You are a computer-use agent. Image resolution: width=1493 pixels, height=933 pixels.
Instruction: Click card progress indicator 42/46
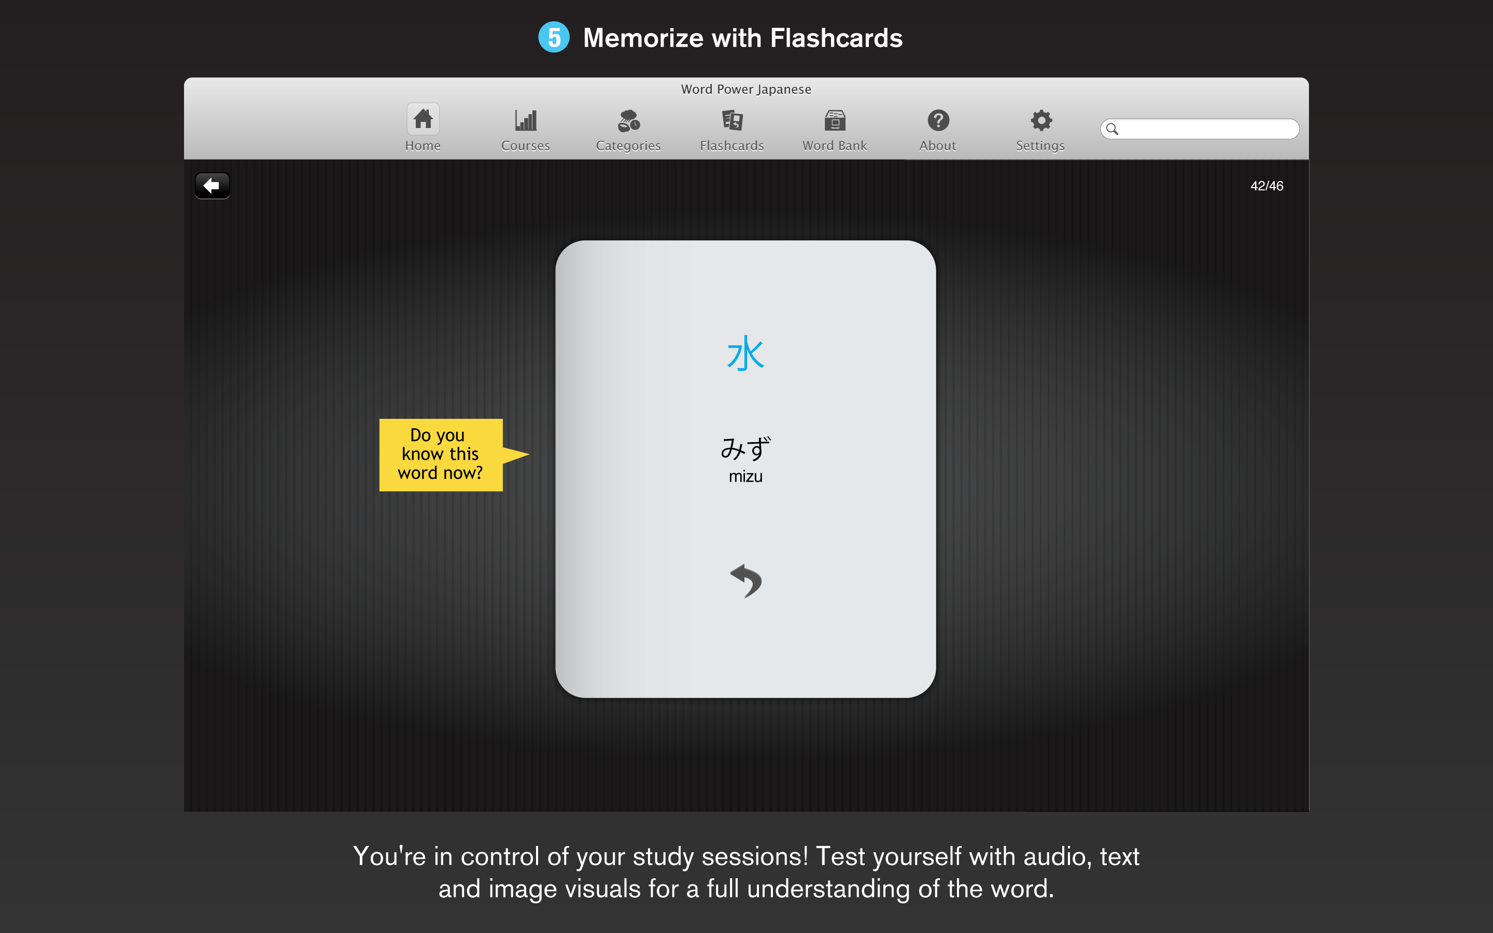pyautogui.click(x=1269, y=185)
